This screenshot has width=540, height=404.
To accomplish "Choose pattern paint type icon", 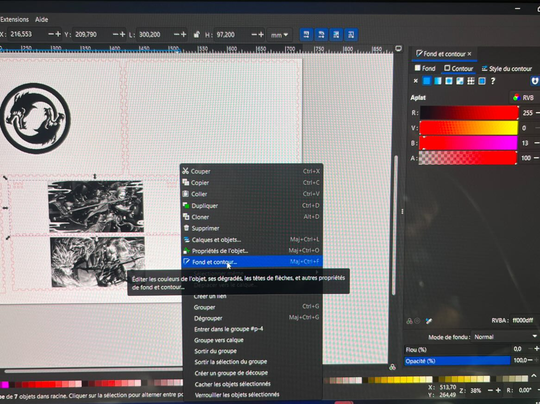I will [x=471, y=81].
